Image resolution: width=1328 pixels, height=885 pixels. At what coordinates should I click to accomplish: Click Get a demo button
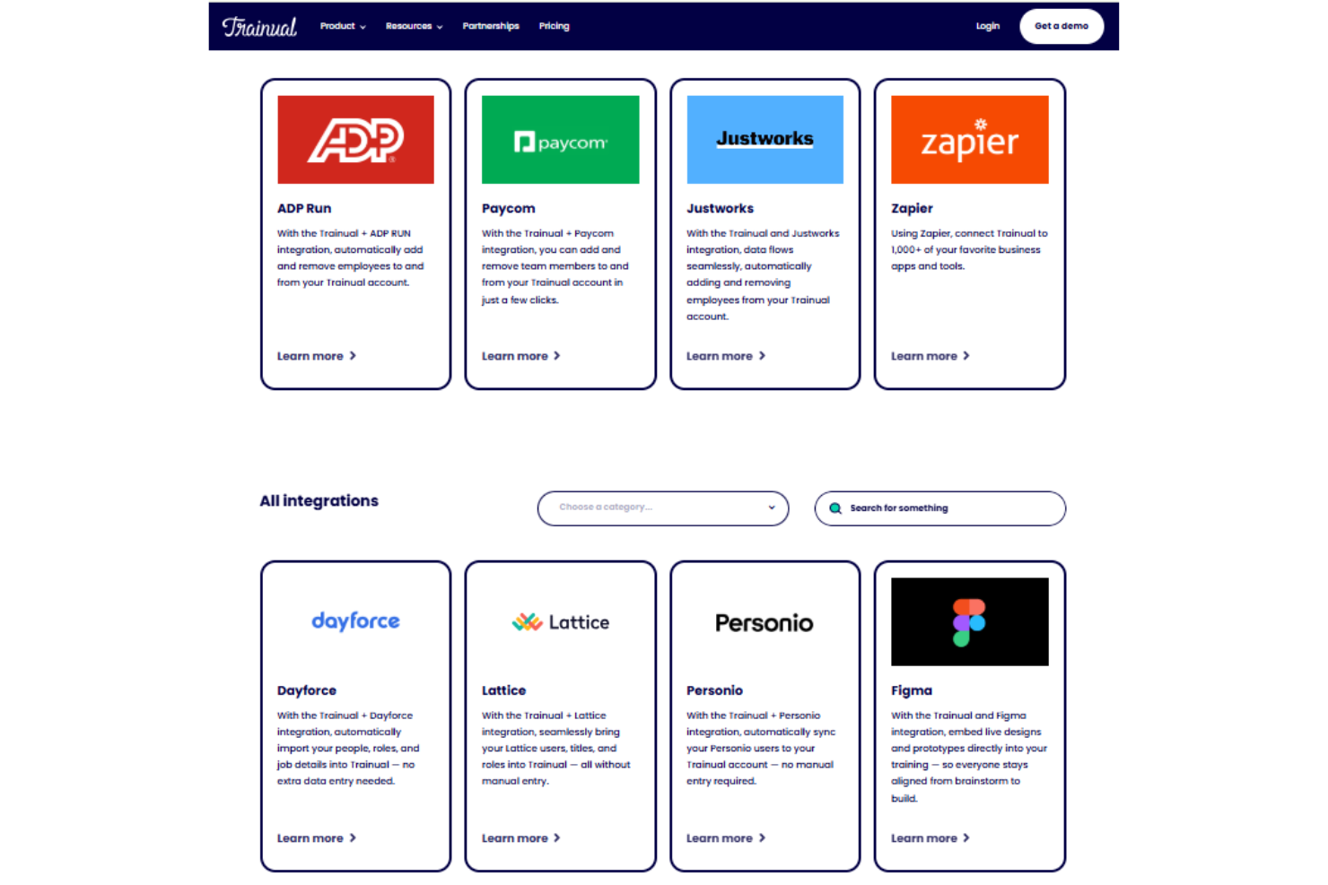pyautogui.click(x=1061, y=26)
